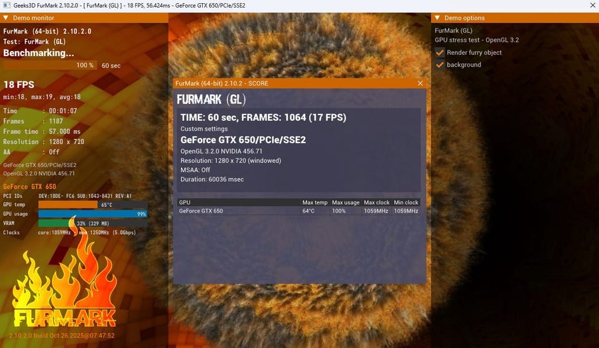Click the GPU stress test - OpenGL 3.2 text
This screenshot has height=348, width=599.
pos(477,40)
